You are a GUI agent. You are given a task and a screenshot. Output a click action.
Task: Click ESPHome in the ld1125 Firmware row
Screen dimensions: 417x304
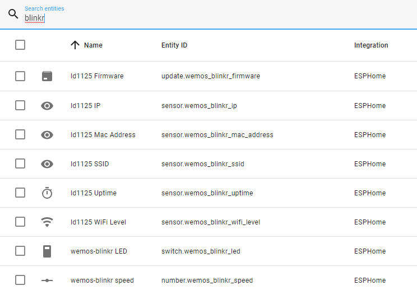point(370,76)
